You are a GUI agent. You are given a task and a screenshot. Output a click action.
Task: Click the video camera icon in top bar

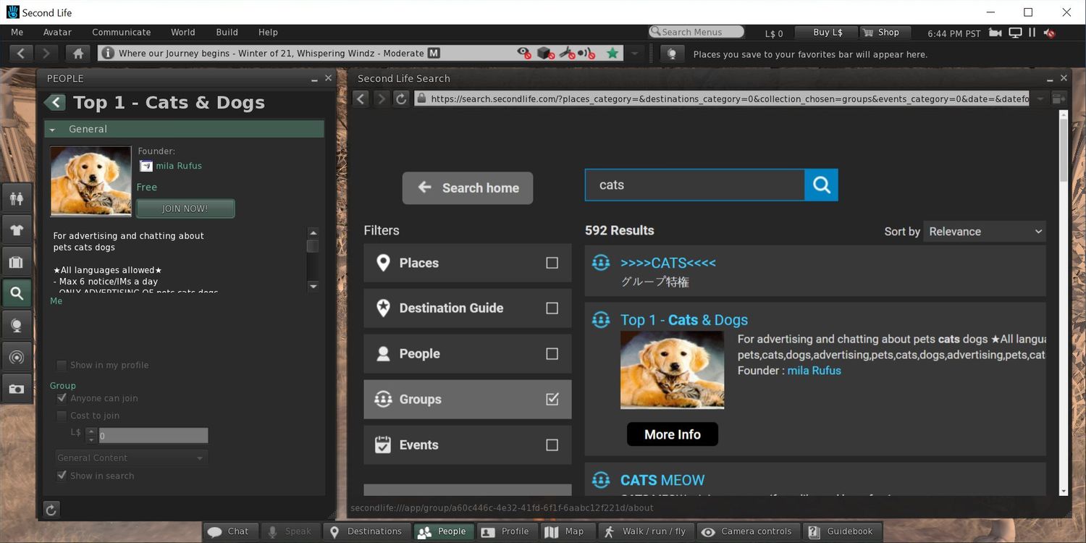pyautogui.click(x=995, y=33)
